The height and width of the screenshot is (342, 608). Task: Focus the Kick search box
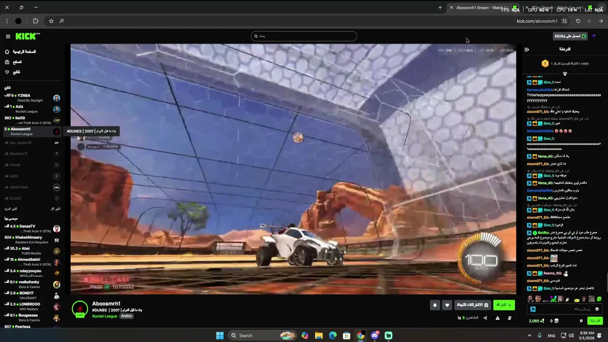coord(304,36)
